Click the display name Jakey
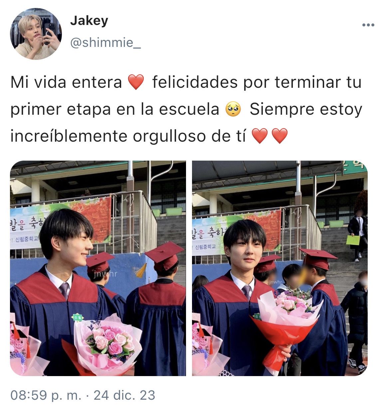 click(89, 21)
